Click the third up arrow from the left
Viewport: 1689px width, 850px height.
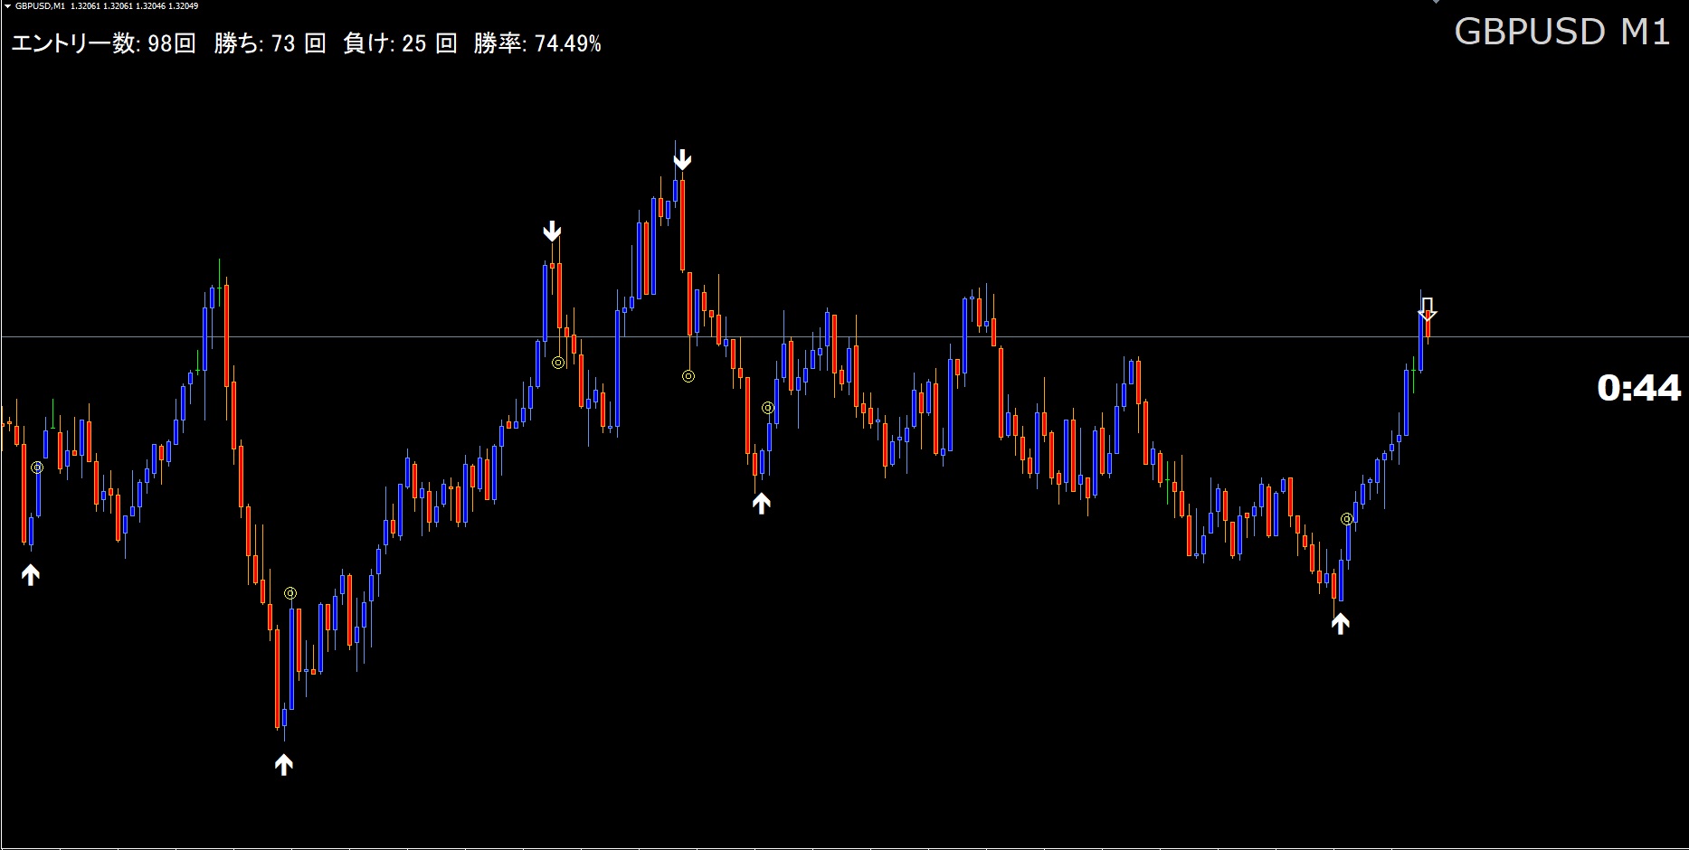762,504
